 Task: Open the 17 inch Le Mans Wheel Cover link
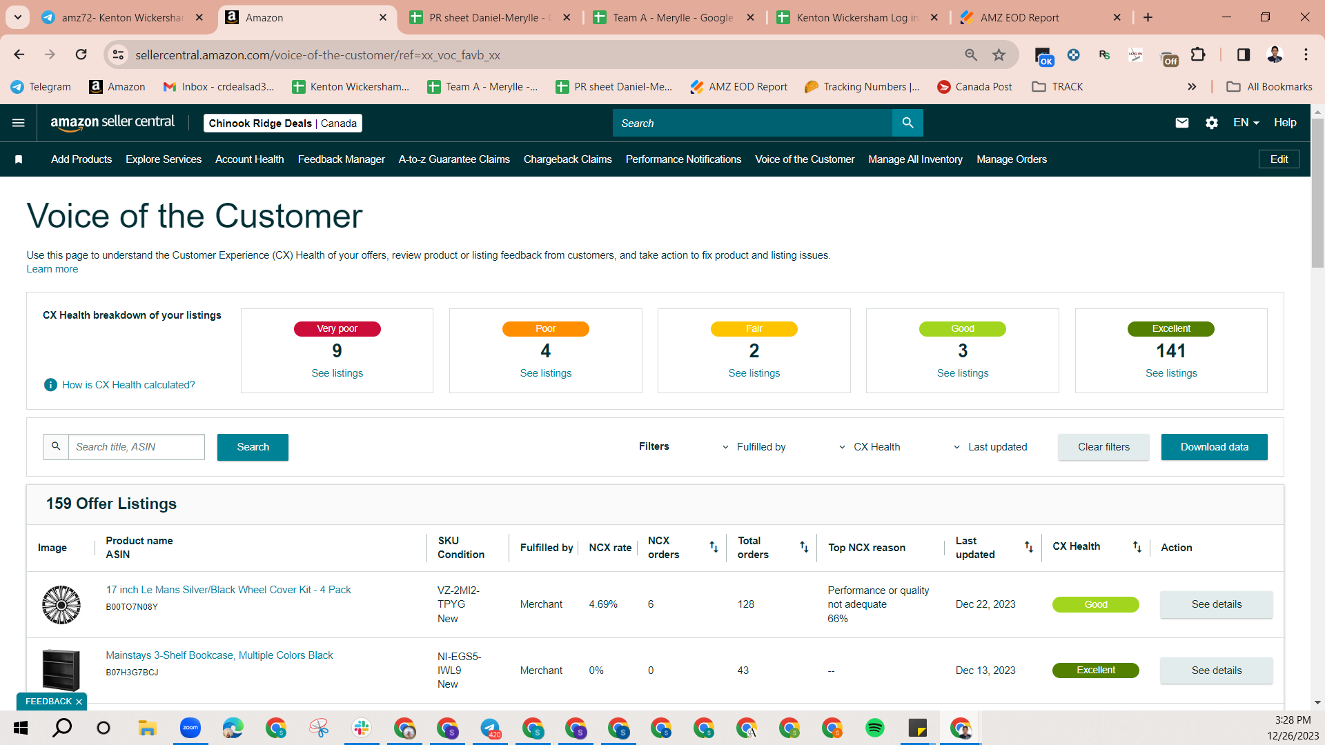point(228,590)
